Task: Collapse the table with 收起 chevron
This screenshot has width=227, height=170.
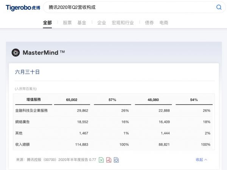Action: pos(201,160)
